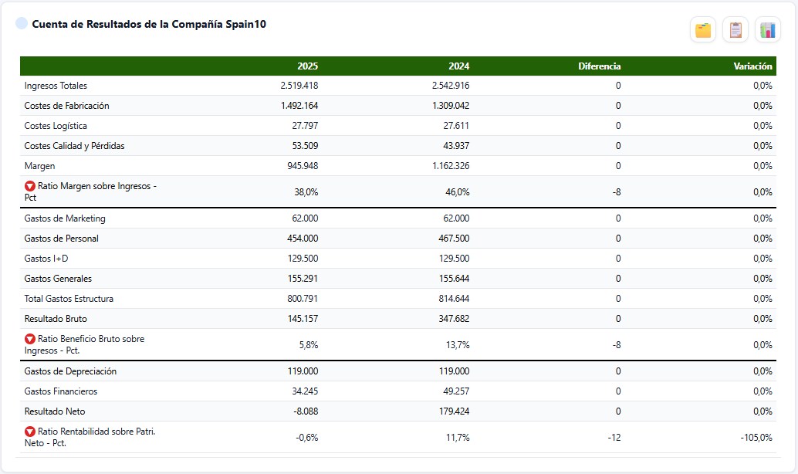Screen dimensions: 798x474
Task: Click the Diferencia column header
Action: coord(599,66)
